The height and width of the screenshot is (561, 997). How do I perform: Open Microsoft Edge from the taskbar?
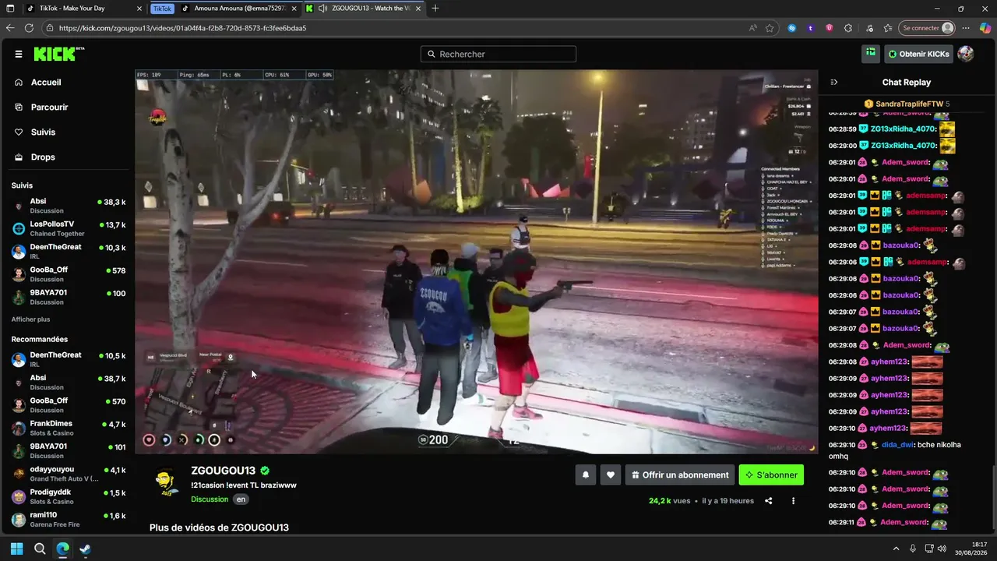click(x=62, y=549)
